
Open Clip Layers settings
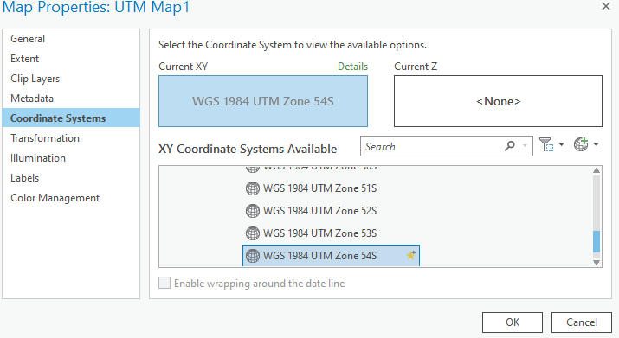tap(71, 79)
